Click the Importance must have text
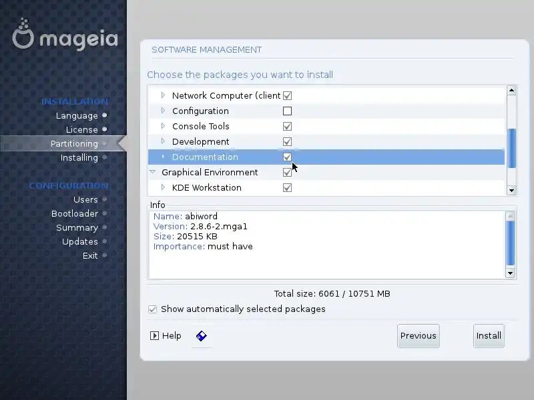 (x=203, y=247)
